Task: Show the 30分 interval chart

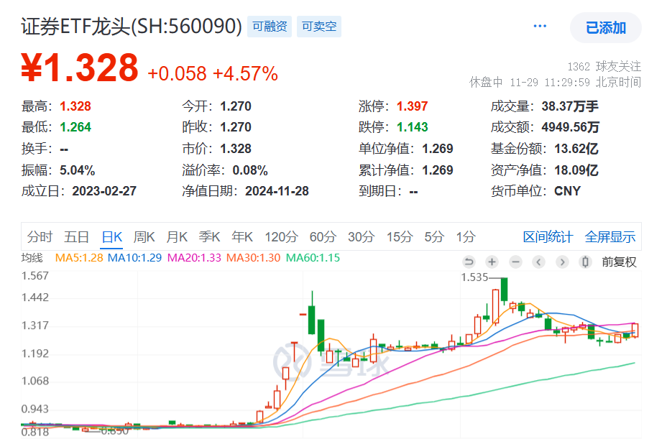Action: point(361,236)
